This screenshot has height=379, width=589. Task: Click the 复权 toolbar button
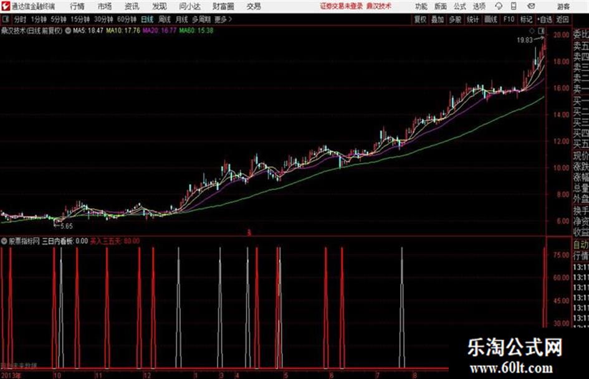420,19
